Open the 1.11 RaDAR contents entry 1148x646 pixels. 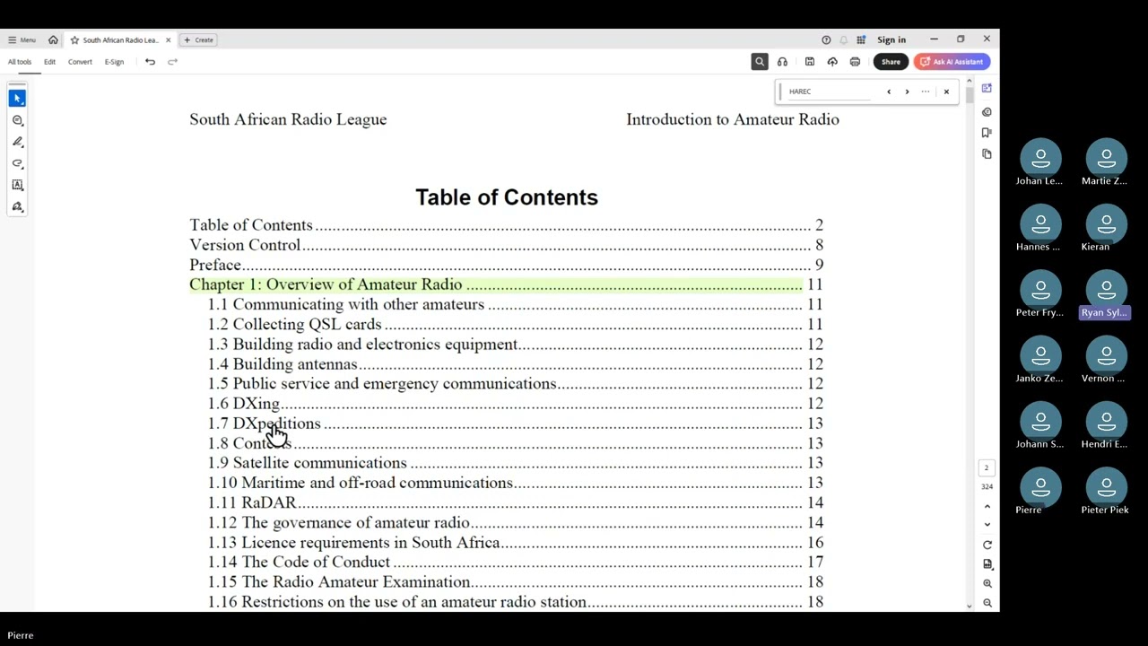[x=516, y=502]
